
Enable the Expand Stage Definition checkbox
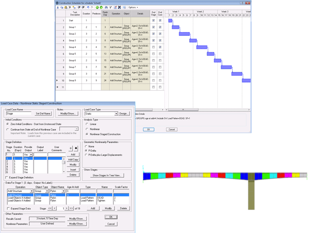tap(6, 177)
